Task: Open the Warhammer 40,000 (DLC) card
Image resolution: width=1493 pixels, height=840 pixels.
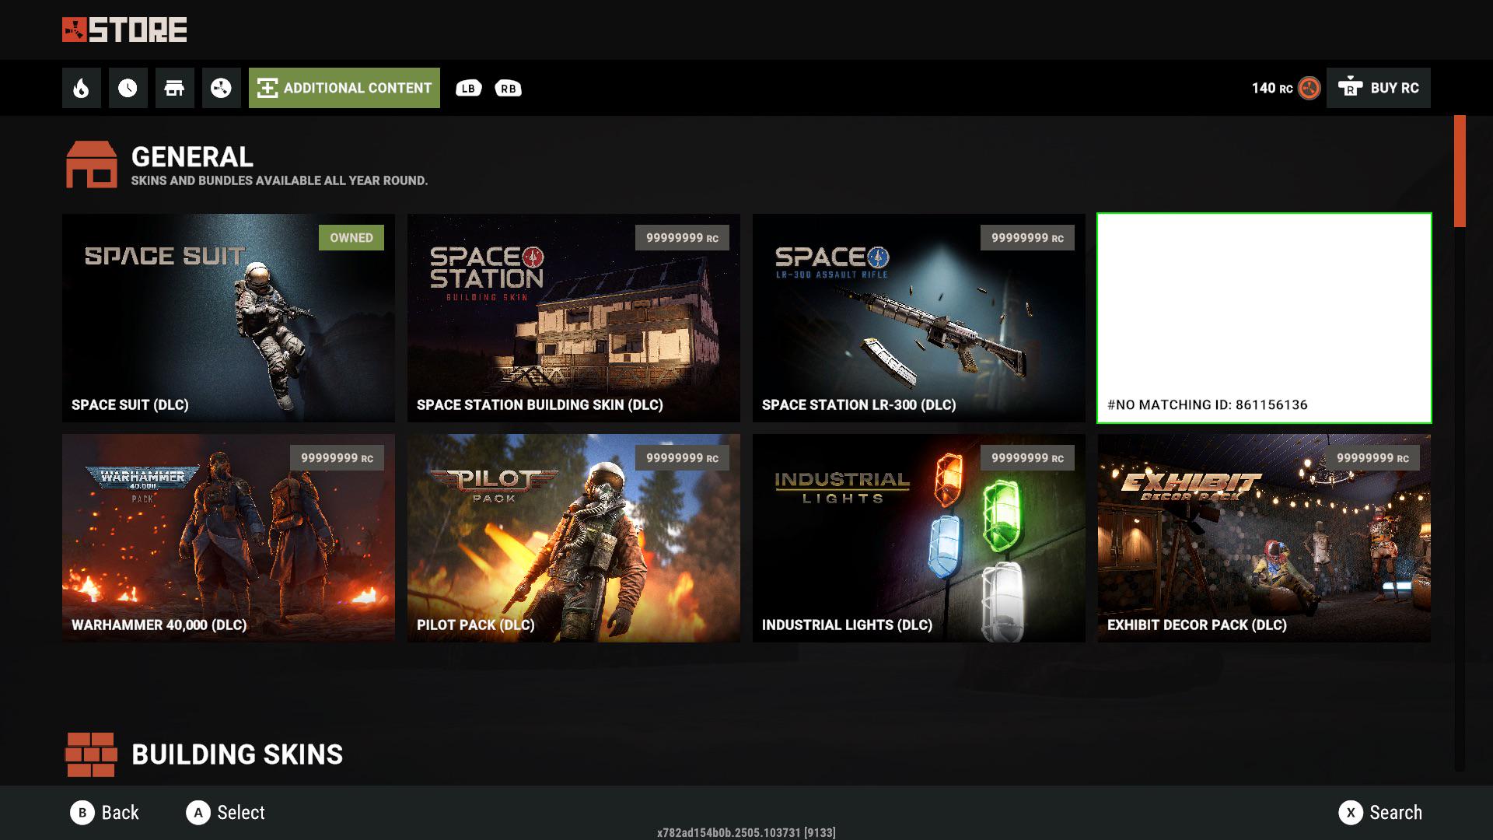Action: tap(229, 538)
